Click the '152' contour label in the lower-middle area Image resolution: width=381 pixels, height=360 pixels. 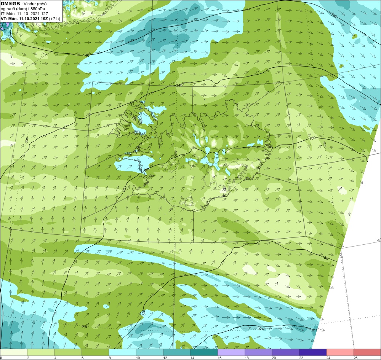[143, 313]
